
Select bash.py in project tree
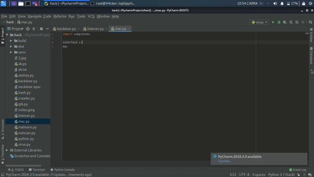[x=24, y=93]
